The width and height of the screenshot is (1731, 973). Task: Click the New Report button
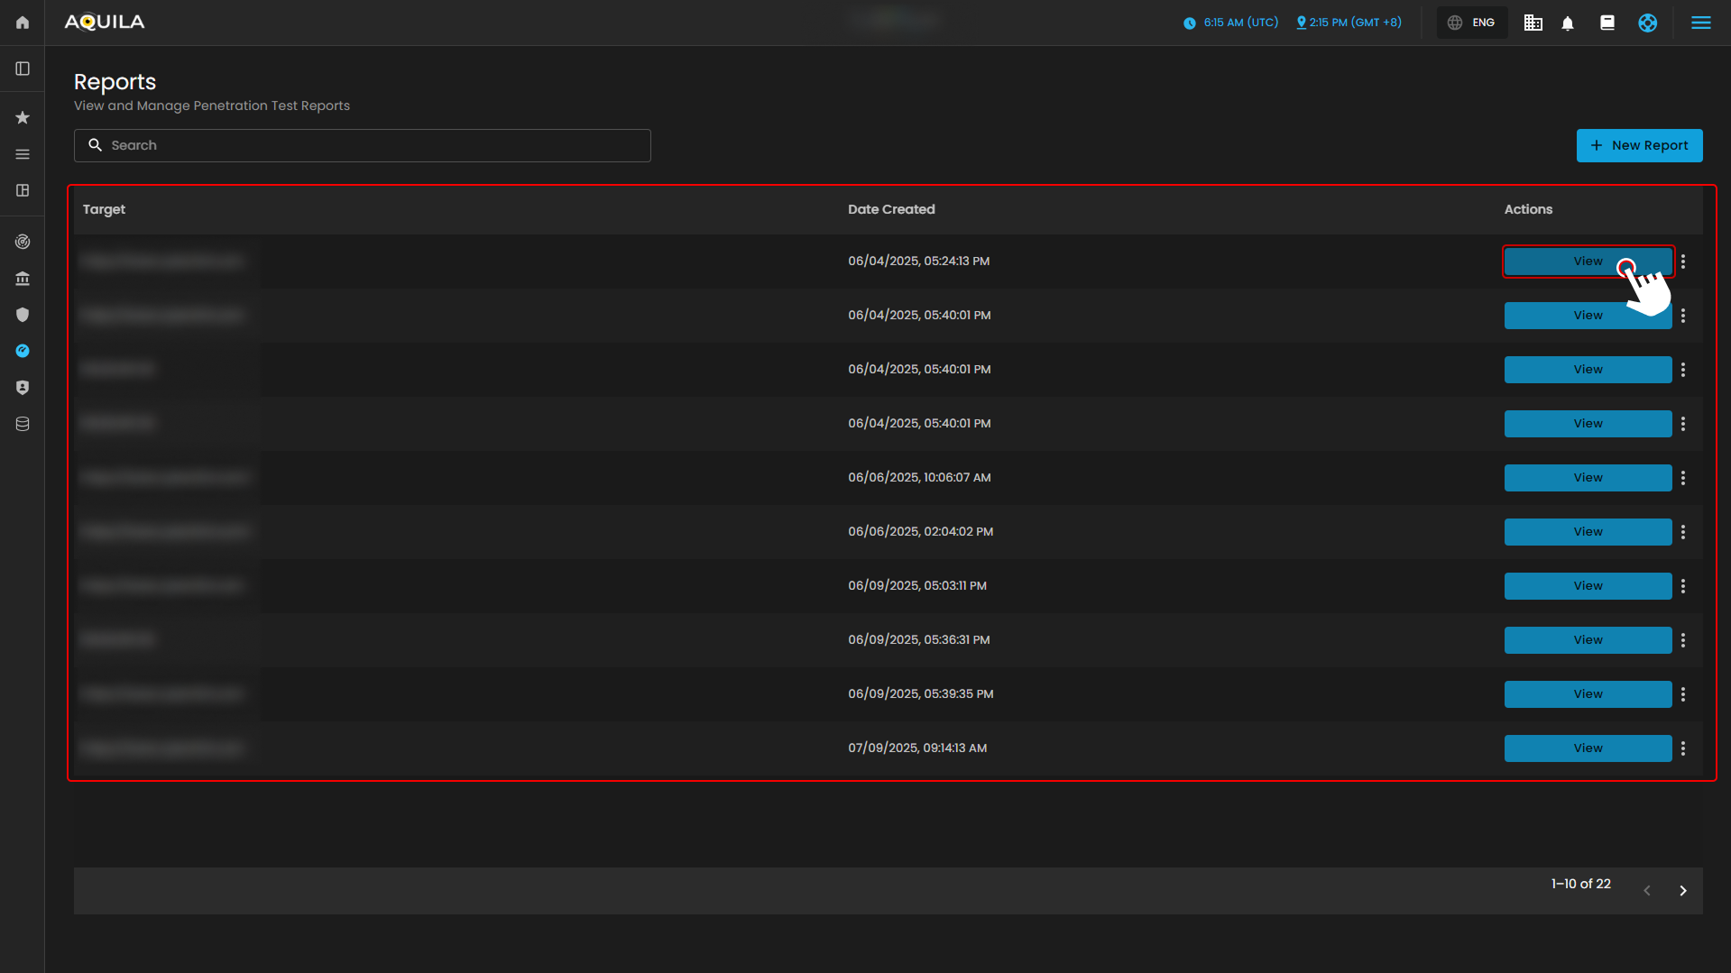point(1639,146)
